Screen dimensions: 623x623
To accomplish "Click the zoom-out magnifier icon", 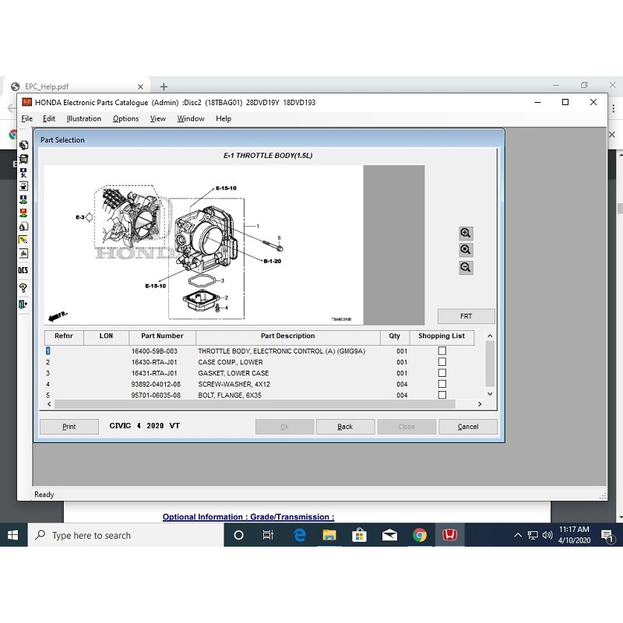I will [x=466, y=267].
